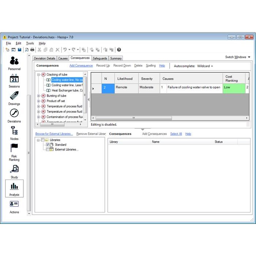
Task: Expand the Bursting of tube node
Action: (x=38, y=96)
